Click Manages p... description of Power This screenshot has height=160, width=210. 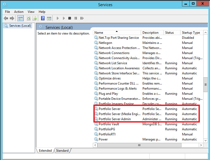pos(151,139)
